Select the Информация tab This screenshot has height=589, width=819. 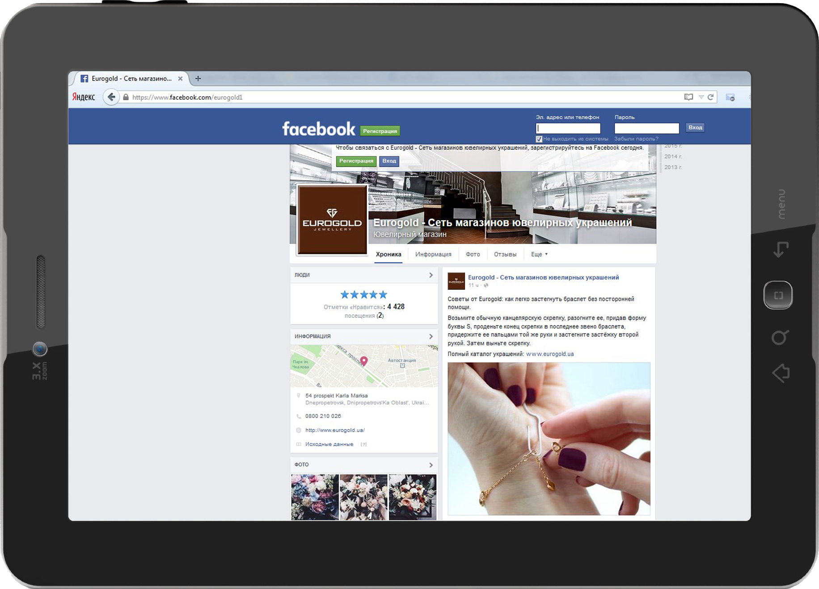click(433, 254)
